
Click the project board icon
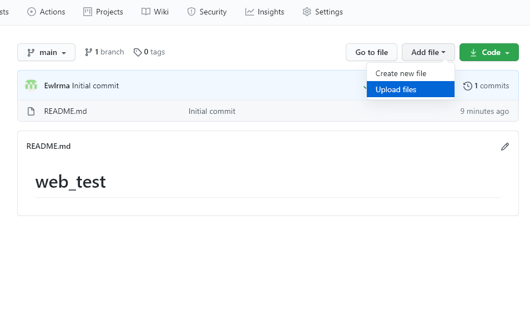click(x=88, y=12)
